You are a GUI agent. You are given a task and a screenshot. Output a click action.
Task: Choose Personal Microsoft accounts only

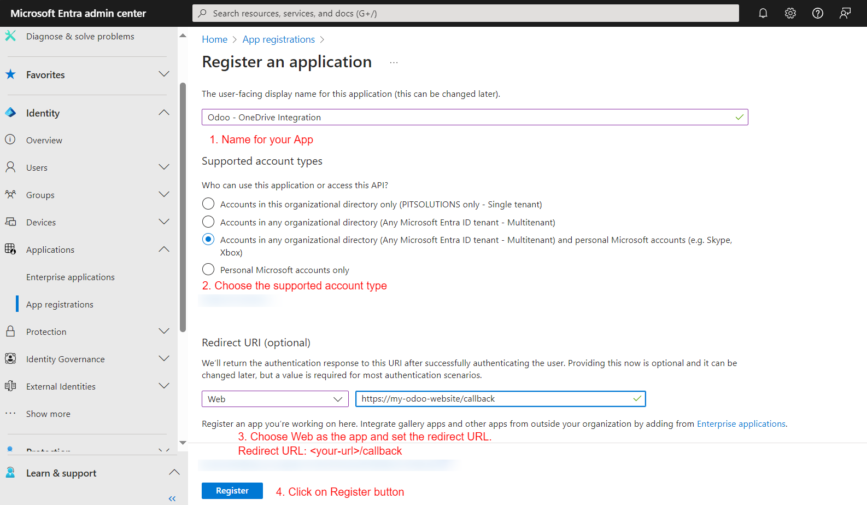point(208,270)
